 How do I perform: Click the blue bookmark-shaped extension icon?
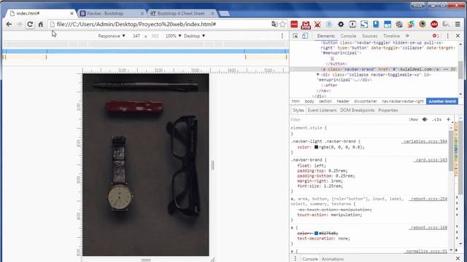tap(376, 24)
